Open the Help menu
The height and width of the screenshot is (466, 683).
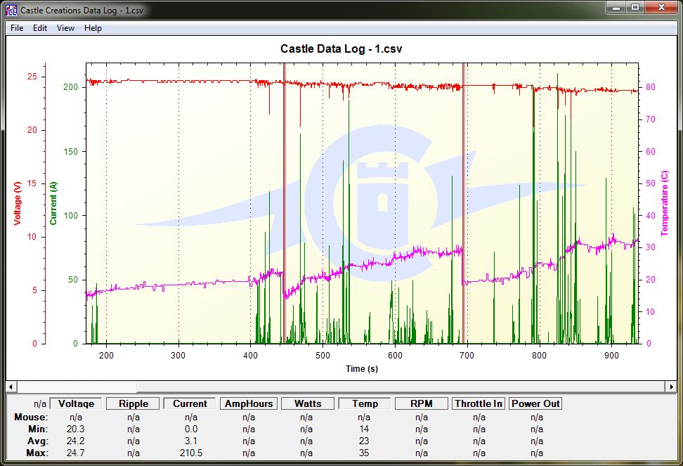click(x=93, y=28)
